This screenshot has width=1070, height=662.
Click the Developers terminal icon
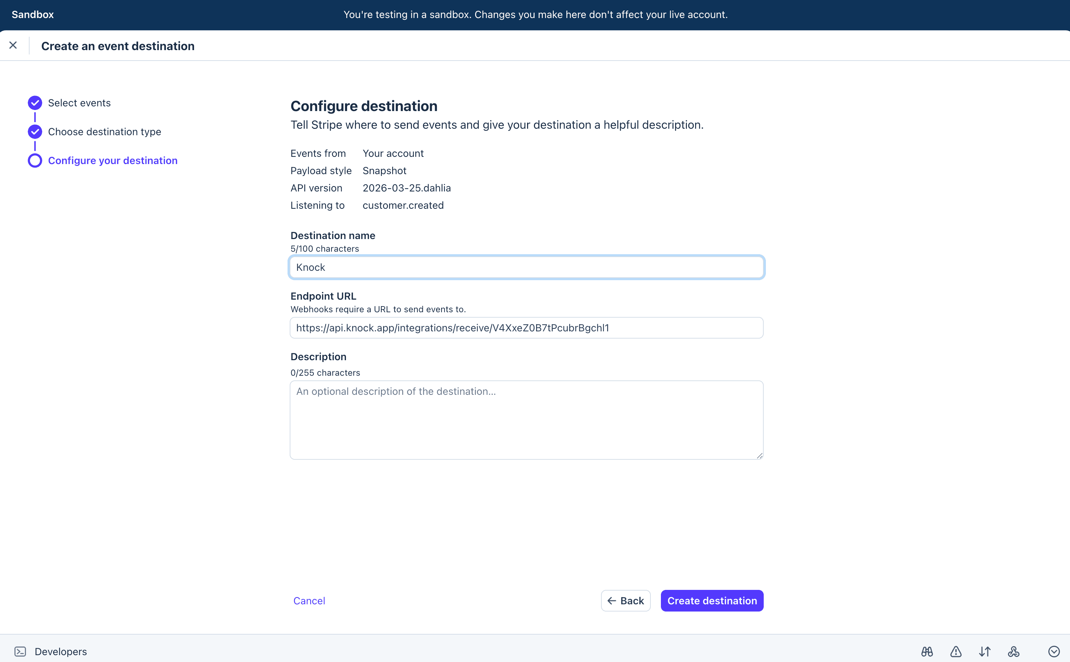point(21,651)
